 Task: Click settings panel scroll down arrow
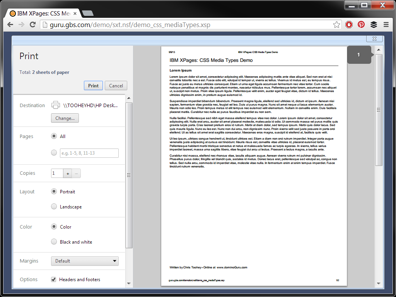point(129,283)
